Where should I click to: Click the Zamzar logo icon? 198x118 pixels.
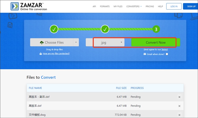point(15,7)
